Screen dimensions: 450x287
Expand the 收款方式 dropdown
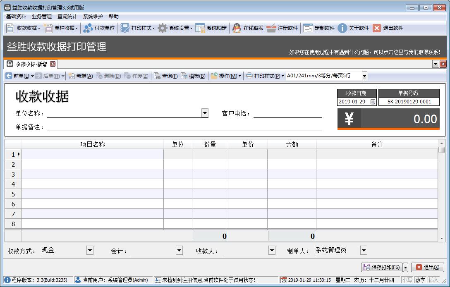pyautogui.click(x=90, y=250)
